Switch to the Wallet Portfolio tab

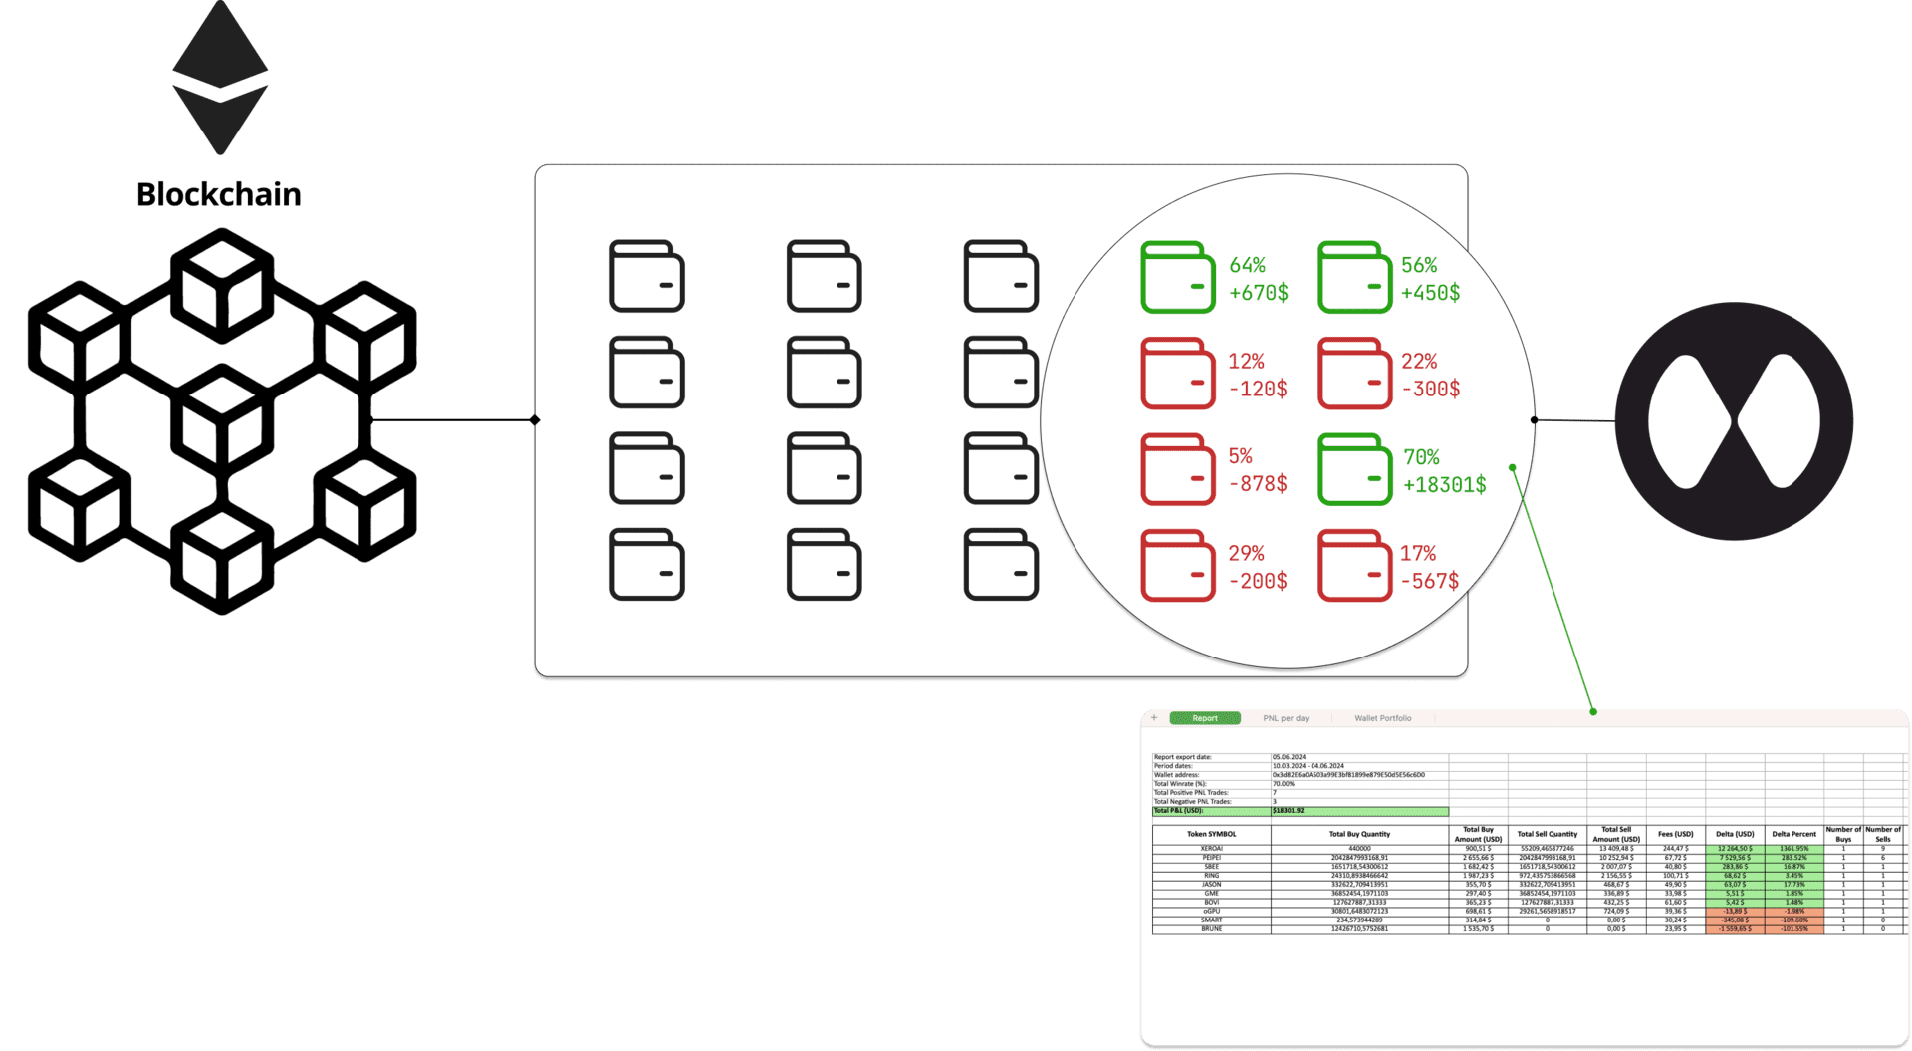pos(1382,718)
